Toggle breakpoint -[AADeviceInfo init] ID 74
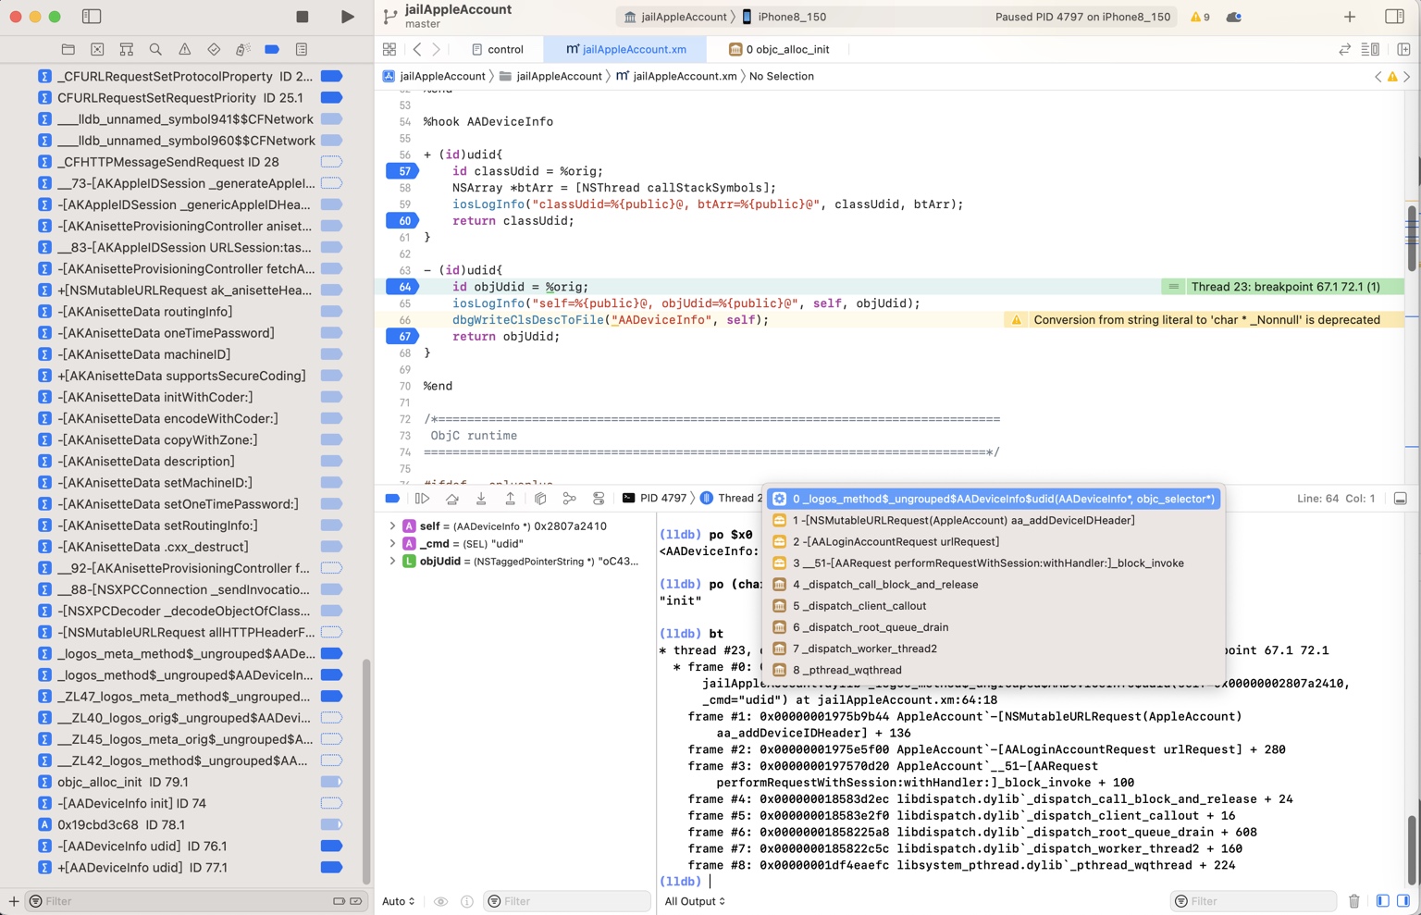 click(x=331, y=803)
